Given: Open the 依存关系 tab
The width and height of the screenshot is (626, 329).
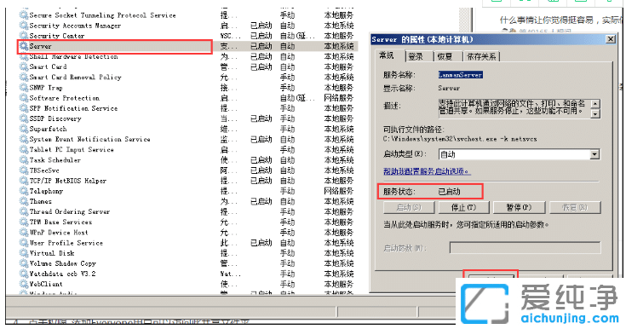Looking at the screenshot, I should (x=481, y=57).
